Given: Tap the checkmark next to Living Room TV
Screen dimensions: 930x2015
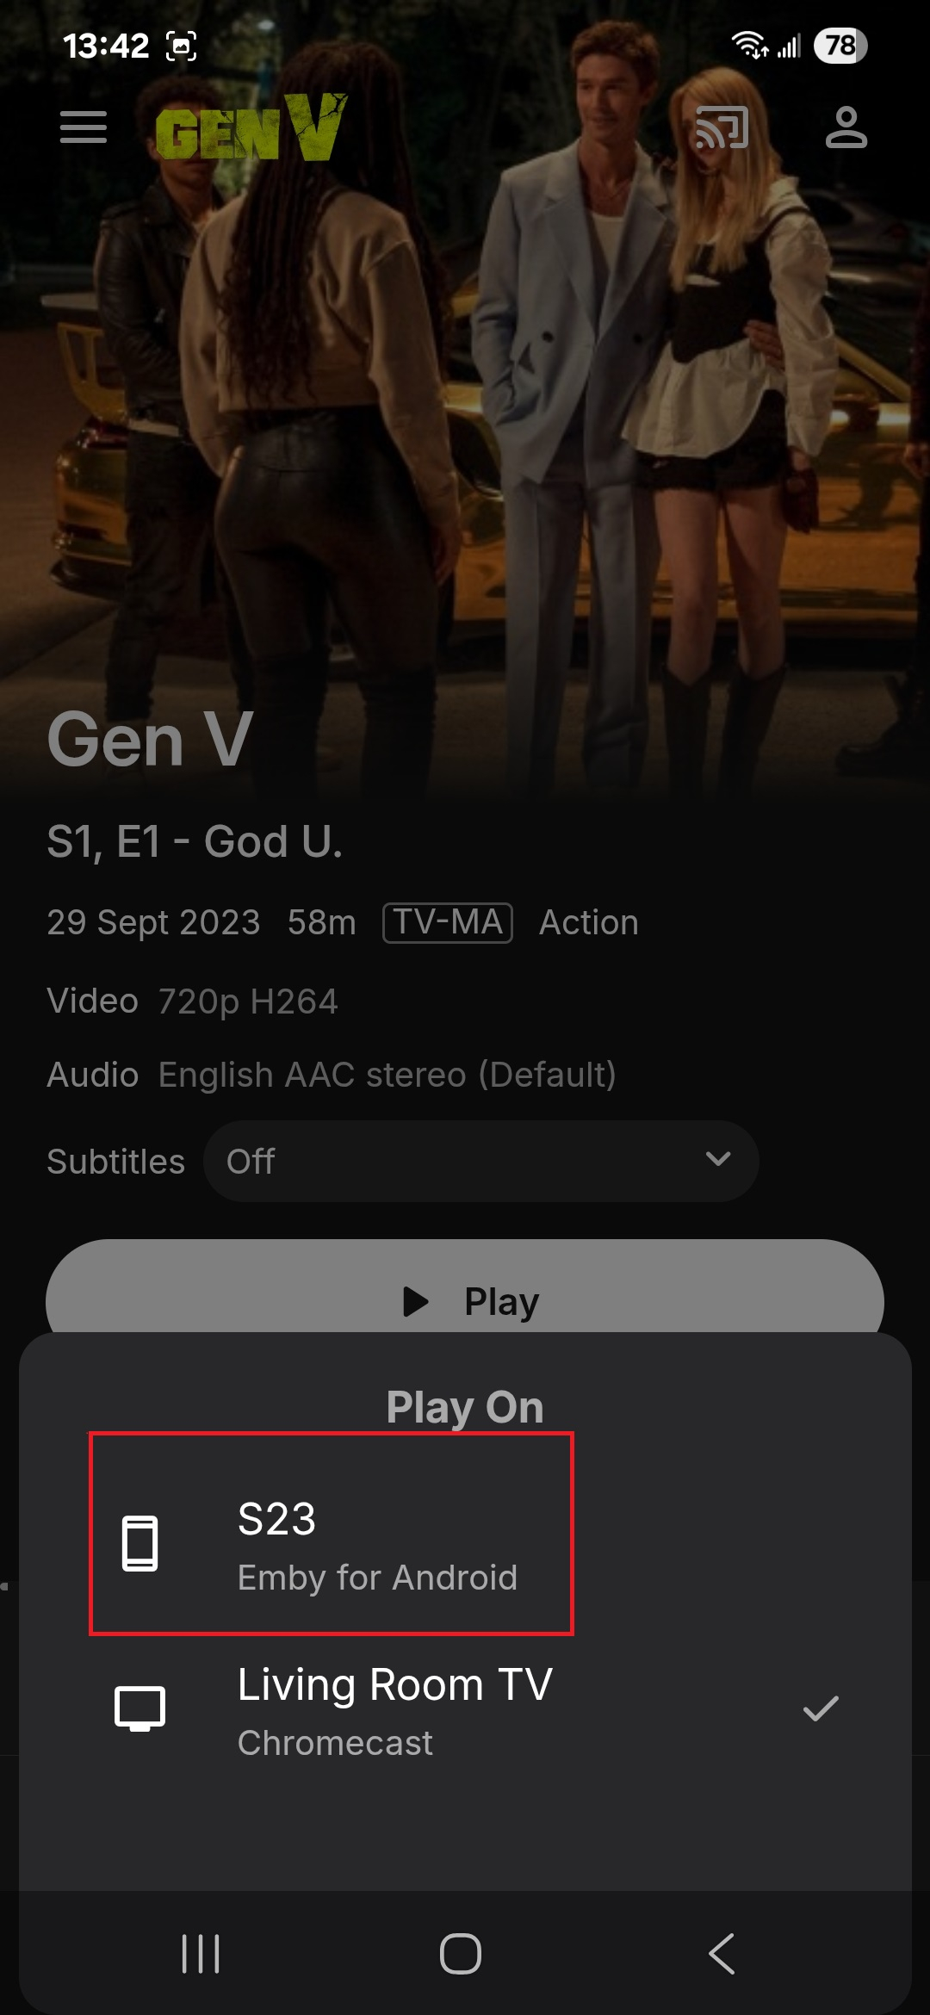Looking at the screenshot, I should [821, 1708].
